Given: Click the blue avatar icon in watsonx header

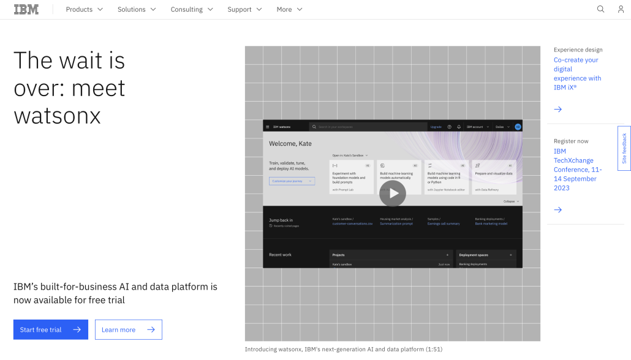Looking at the screenshot, I should click(x=517, y=127).
